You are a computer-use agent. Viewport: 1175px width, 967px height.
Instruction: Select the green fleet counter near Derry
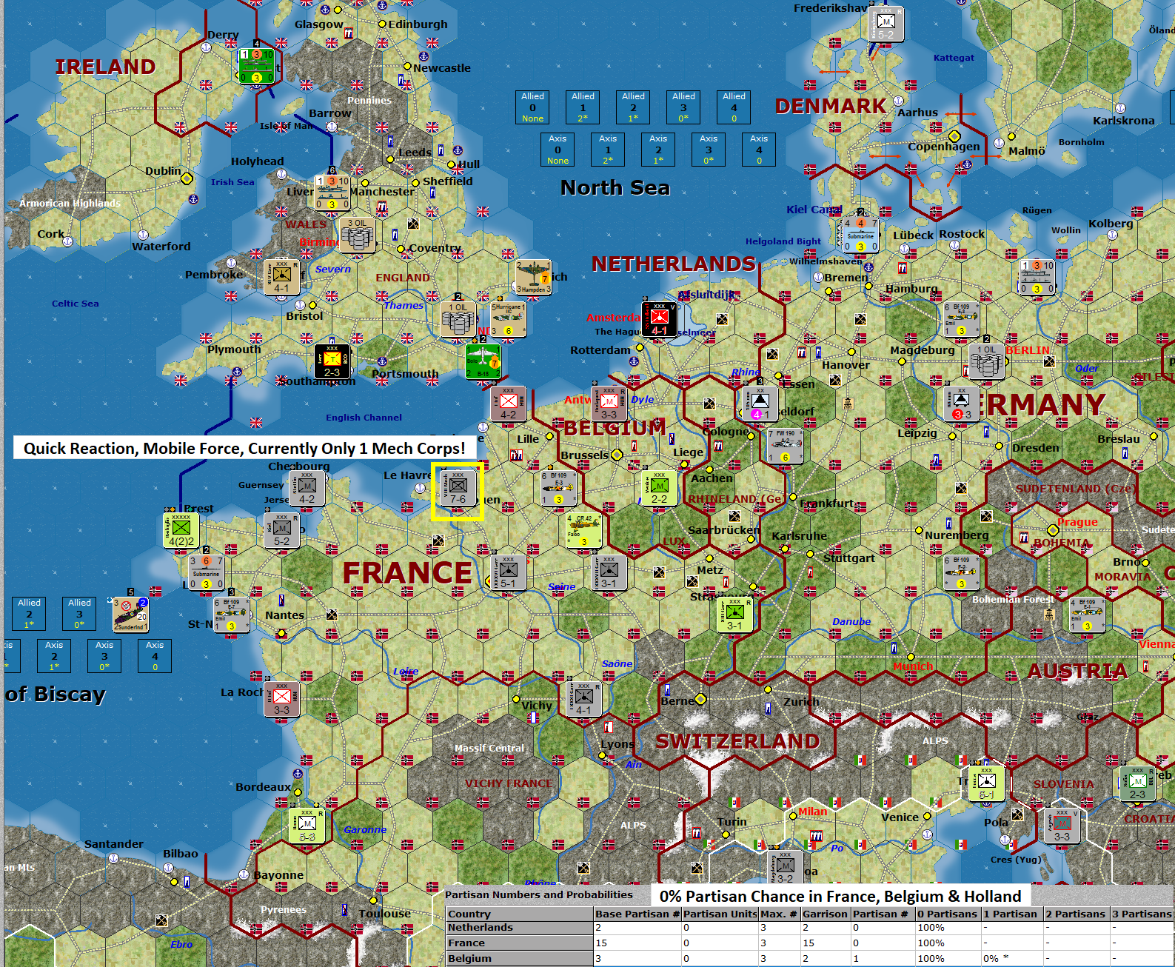pos(256,67)
